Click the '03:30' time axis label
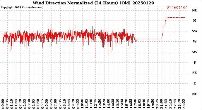This screenshot has height=110, width=202. pyautogui.click(x=29, y=104)
